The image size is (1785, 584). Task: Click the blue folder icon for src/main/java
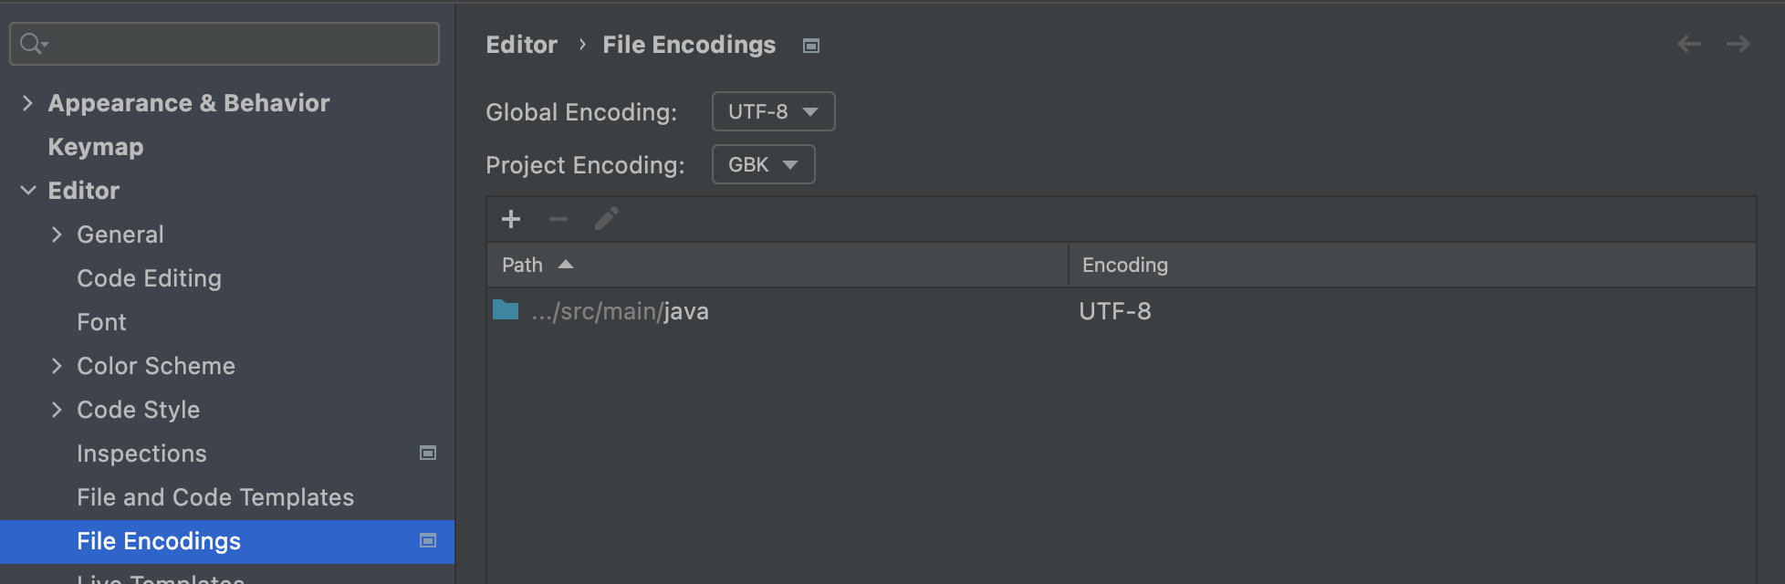pyautogui.click(x=506, y=310)
